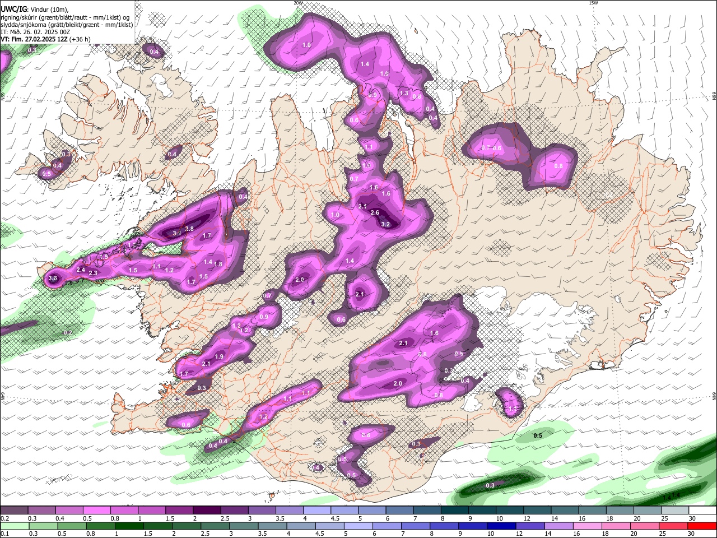Click the '15W' longitude label at top
Image resolution: width=717 pixels, height=538 pixels.
pyautogui.click(x=593, y=3)
